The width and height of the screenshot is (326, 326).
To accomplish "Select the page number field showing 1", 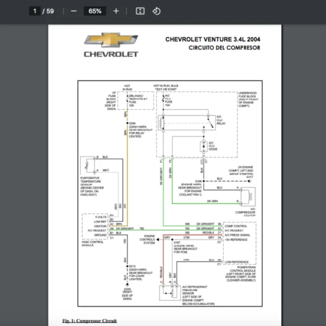I will click(x=37, y=11).
